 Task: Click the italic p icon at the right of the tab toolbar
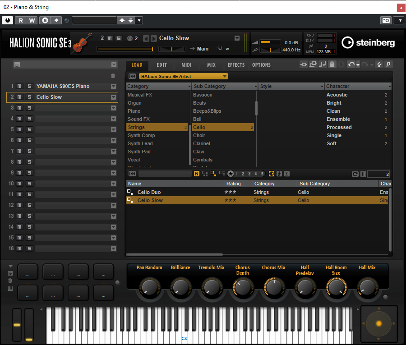coord(388,64)
